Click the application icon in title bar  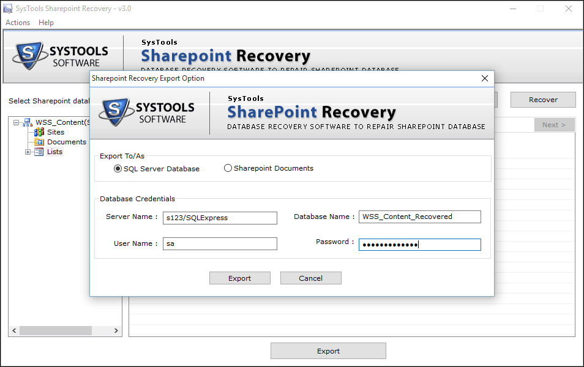click(8, 9)
